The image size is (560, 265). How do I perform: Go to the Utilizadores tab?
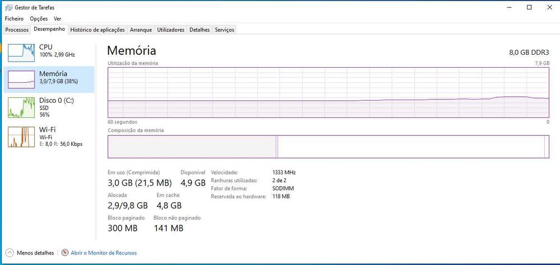(171, 30)
